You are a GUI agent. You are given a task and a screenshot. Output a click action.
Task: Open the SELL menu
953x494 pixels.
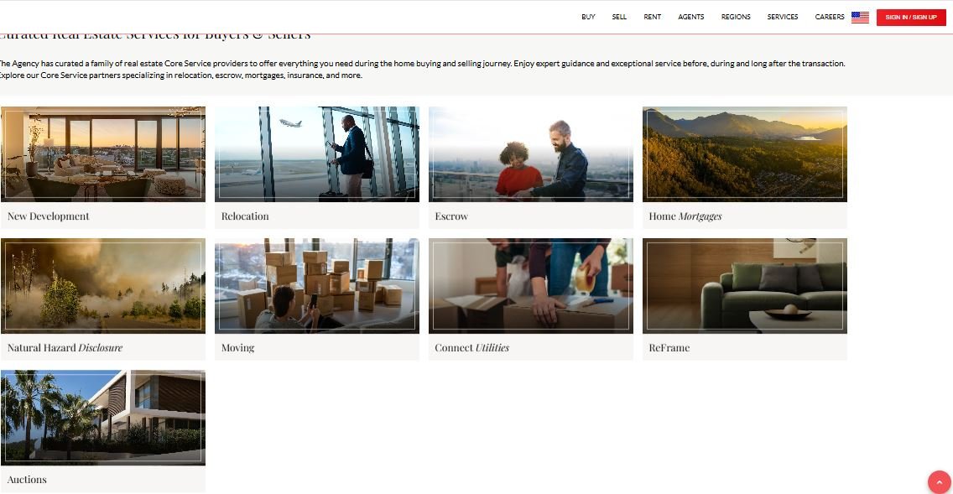pyautogui.click(x=619, y=17)
